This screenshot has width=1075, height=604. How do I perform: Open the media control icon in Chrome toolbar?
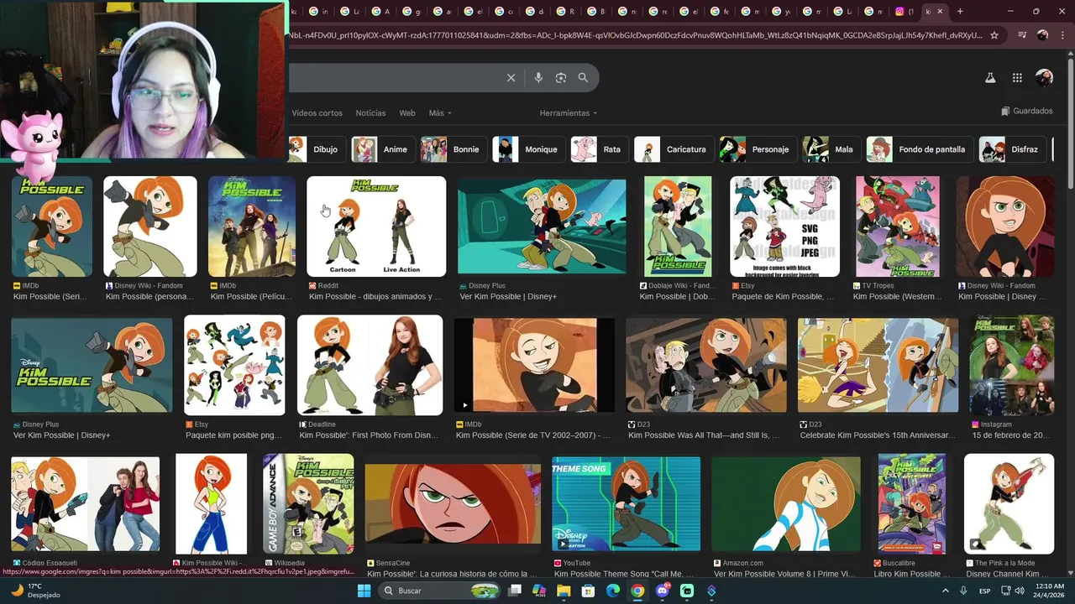1022,35
